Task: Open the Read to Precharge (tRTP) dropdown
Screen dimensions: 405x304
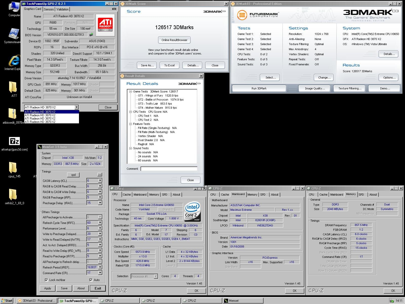Action: 100,256
